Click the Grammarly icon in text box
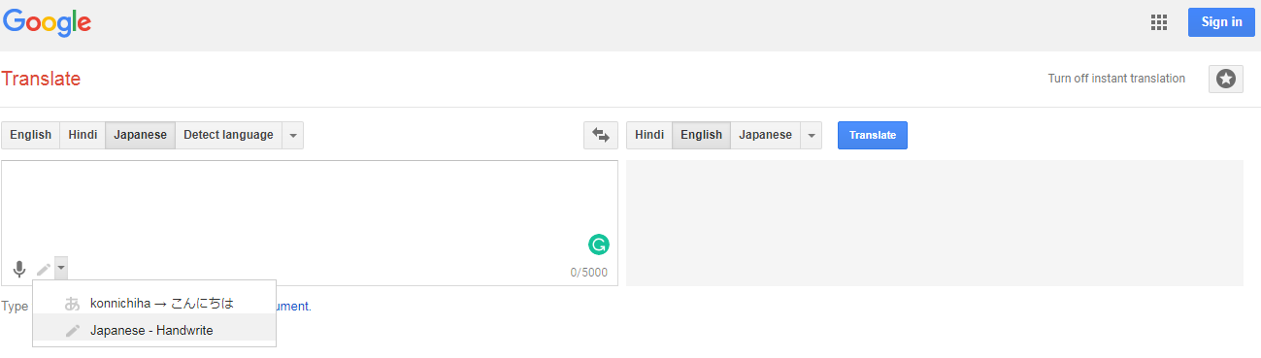Viewport: 1261px width, 358px height. pyautogui.click(x=599, y=244)
